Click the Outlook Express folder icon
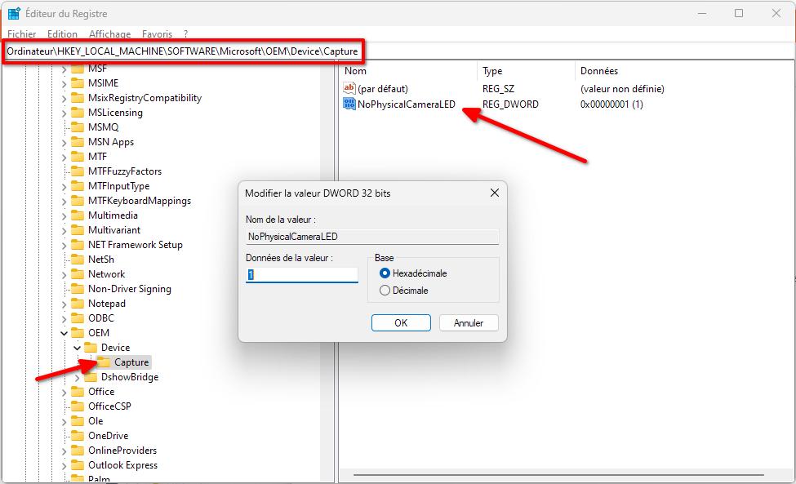Screen dimensions: 796x484 click(x=78, y=465)
